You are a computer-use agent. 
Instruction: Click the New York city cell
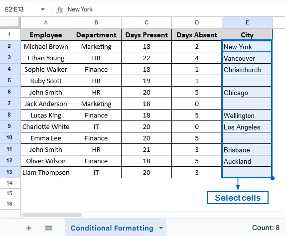pos(247,46)
